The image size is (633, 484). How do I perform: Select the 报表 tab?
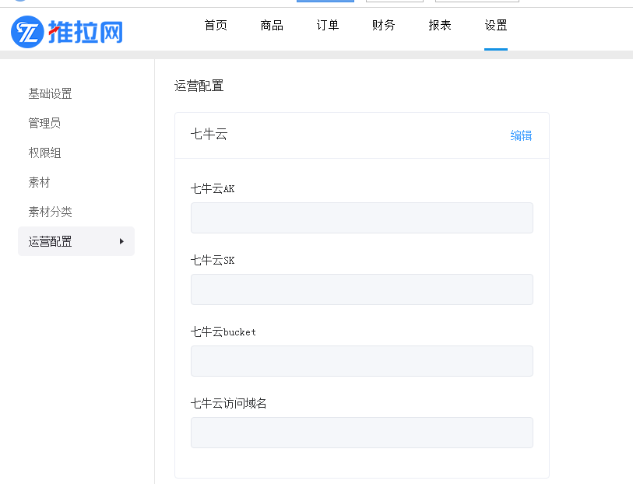(440, 26)
